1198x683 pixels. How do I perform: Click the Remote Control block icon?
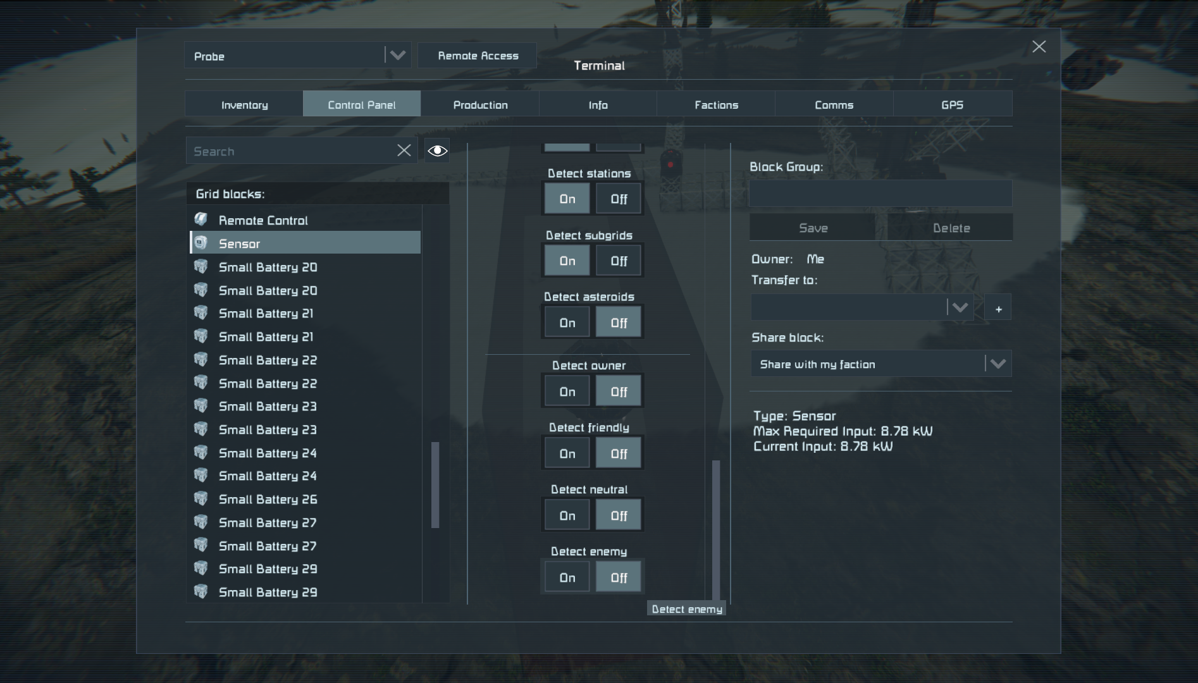[201, 220]
